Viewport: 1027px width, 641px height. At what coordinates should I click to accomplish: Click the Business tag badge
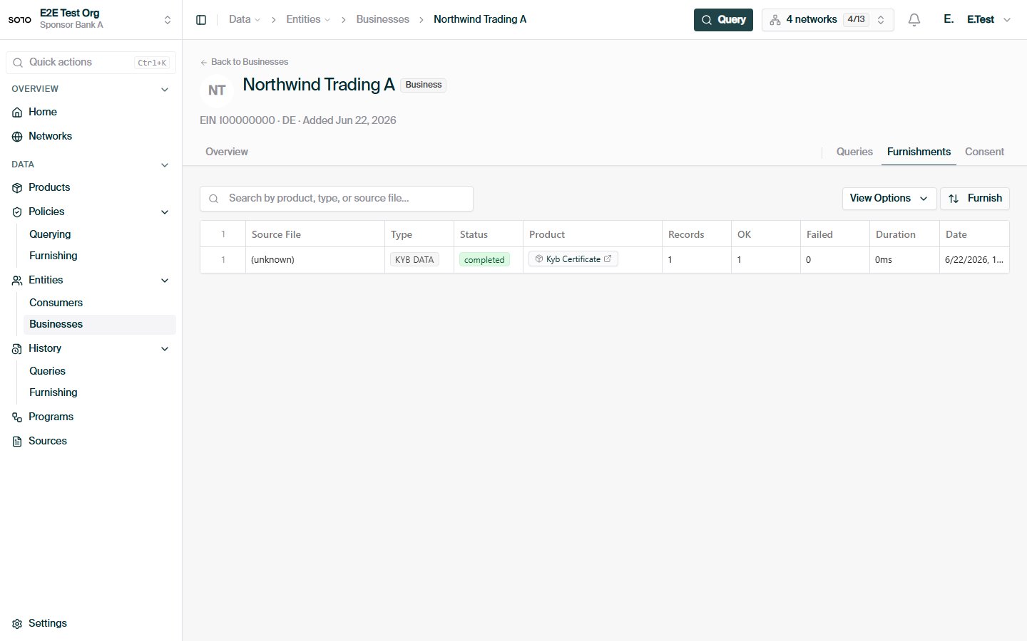tap(424, 85)
